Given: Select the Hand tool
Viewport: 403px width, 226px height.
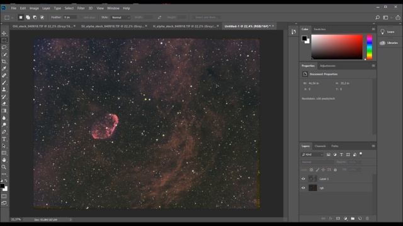Looking at the screenshot, I should click(4, 160).
